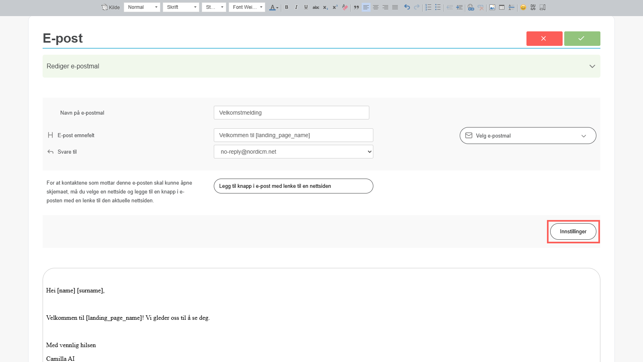Toggle bold formatting
Viewport: 643px width, 362px height.
point(287,7)
